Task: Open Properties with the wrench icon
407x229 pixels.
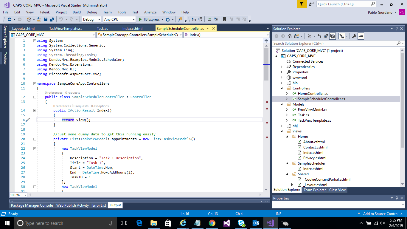Action: pos(354,36)
